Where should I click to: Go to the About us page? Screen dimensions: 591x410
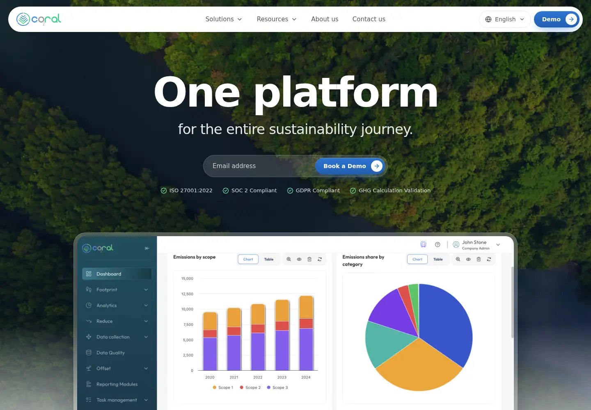tap(325, 19)
